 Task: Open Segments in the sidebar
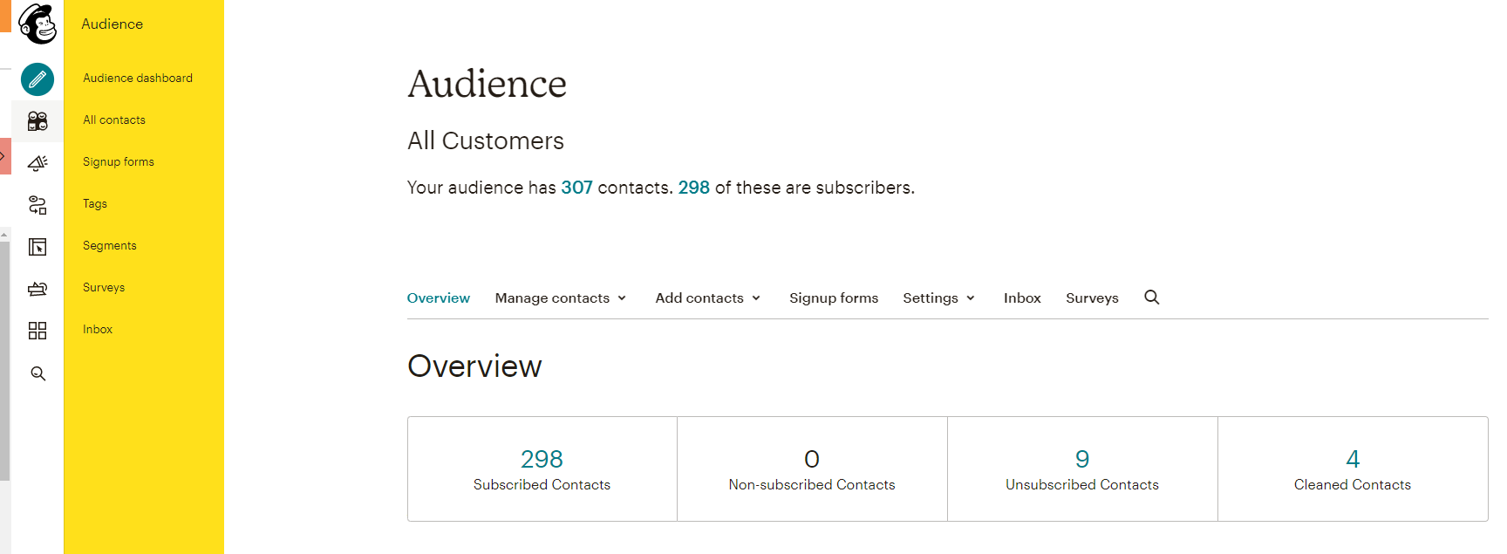tap(110, 245)
